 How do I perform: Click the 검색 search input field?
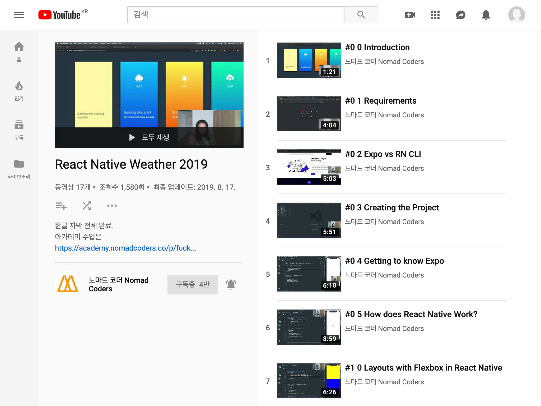pyautogui.click(x=236, y=15)
